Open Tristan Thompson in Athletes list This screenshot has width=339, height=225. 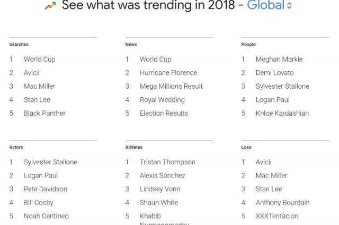click(x=167, y=162)
